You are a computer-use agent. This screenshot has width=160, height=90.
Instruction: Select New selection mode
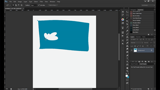tap(13, 5)
